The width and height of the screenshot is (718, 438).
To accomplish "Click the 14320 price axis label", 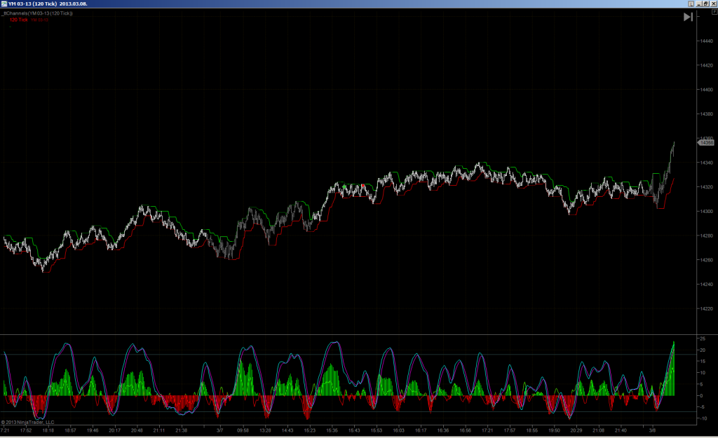I will (x=706, y=187).
